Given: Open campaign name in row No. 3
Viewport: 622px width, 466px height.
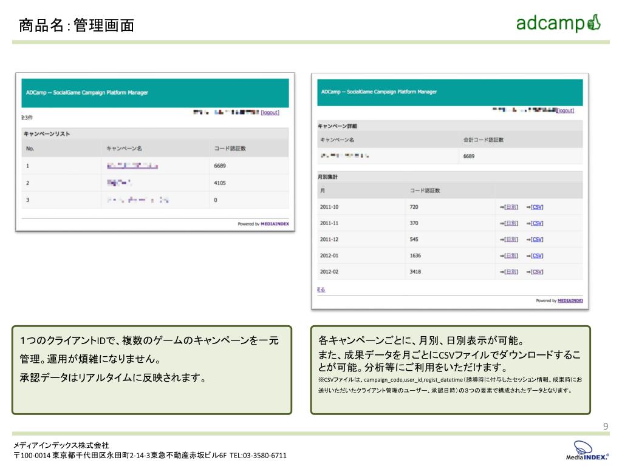Looking at the screenshot, I should (x=137, y=200).
